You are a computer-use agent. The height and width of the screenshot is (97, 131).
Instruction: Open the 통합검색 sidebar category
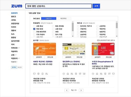click(14, 13)
